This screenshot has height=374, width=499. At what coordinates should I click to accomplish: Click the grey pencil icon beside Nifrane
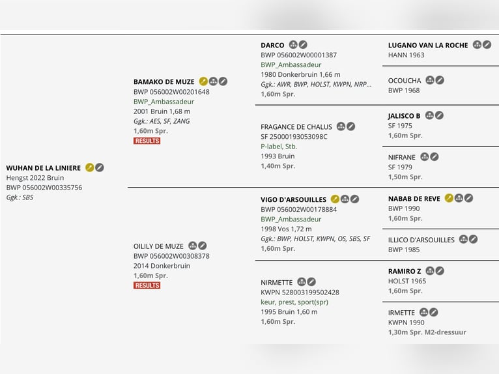click(435, 157)
